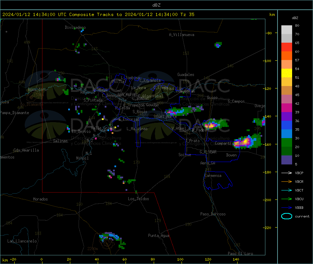Click the yellow-core storm cell near R_Padre
313x264 pixels.
215,124
